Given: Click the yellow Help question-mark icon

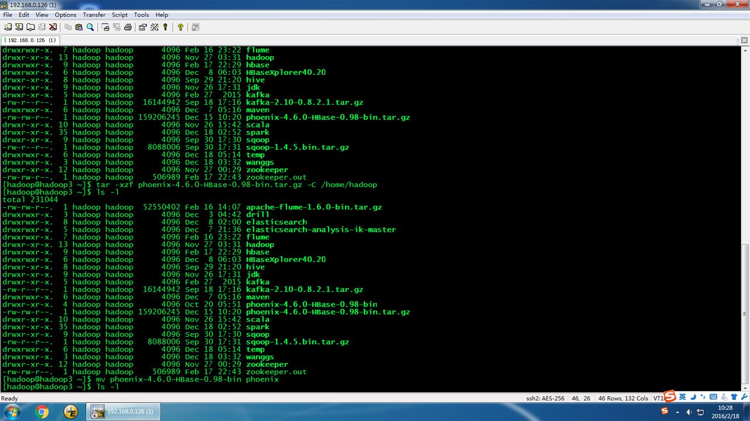Looking at the screenshot, I should [x=180, y=27].
